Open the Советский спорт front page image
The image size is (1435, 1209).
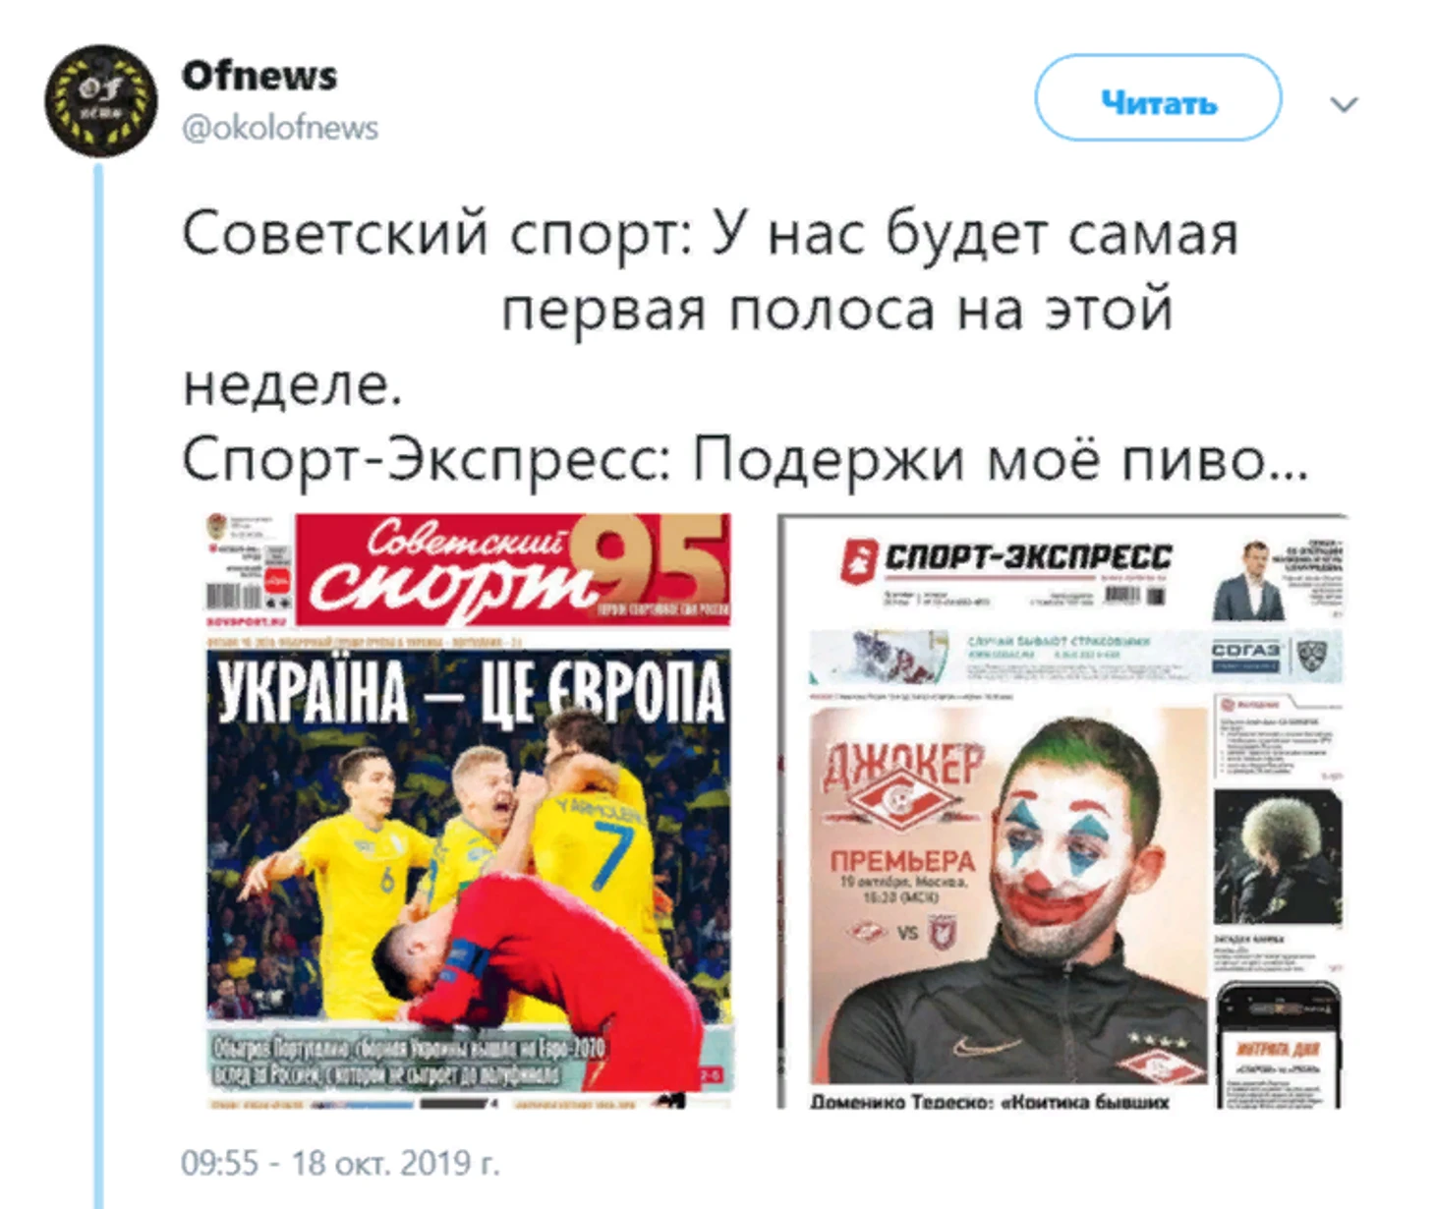469,811
